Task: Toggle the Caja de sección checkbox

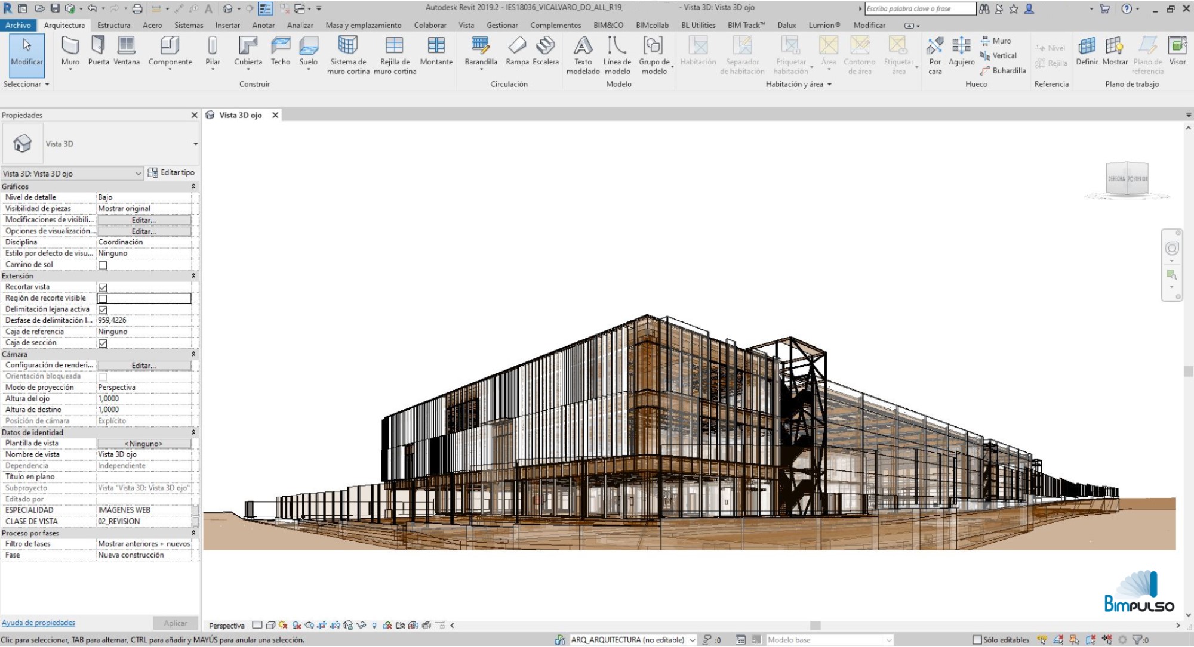Action: pos(103,343)
